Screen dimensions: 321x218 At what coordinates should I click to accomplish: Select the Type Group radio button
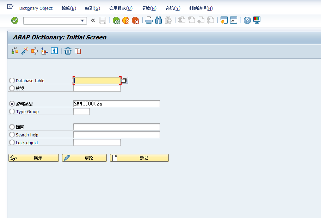[x=12, y=111]
